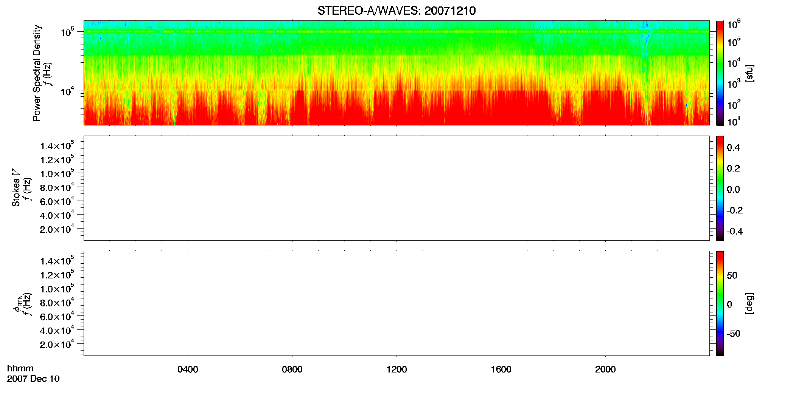Click the 10^6 label on sfu color bar
Image resolution: width=793 pixels, height=408 pixels.
tap(734, 24)
